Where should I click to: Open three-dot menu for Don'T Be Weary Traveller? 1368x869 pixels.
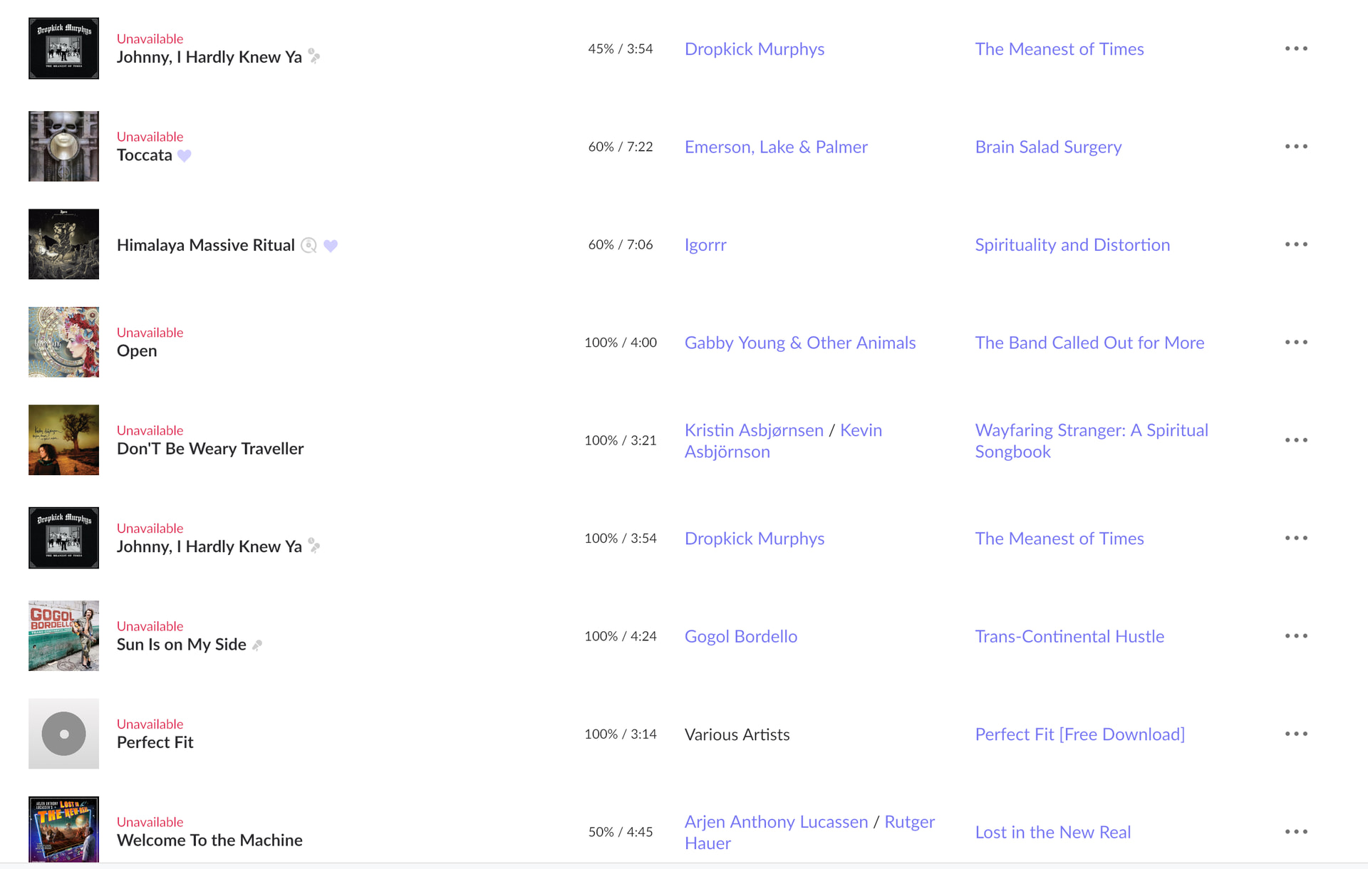tap(1296, 440)
